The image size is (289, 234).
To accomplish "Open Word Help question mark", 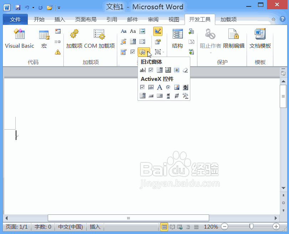I will pos(282,19).
